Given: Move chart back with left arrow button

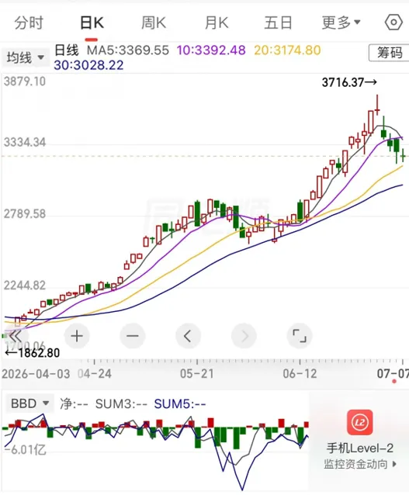Looking at the screenshot, I should (188, 336).
